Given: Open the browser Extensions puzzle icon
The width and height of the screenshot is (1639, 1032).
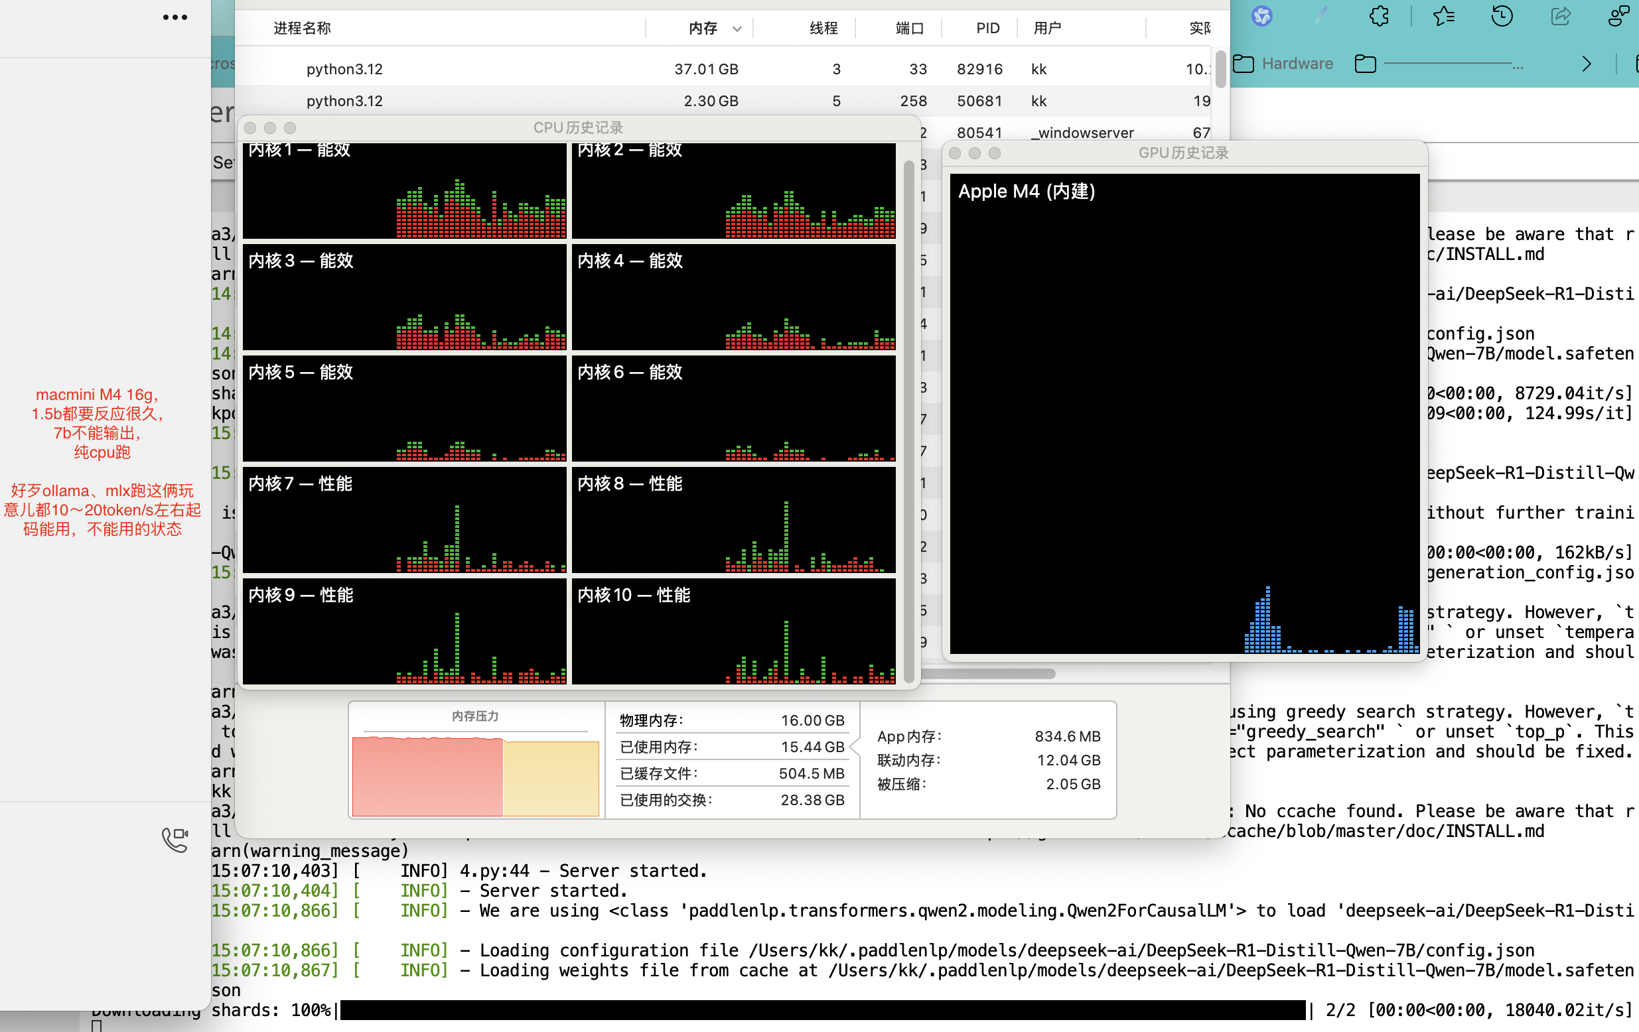Looking at the screenshot, I should (1379, 16).
